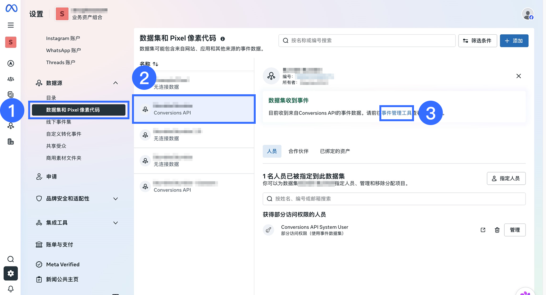Click the compass-style icon in left rail
Viewport: 546px width, 295px height.
[x=11, y=63]
